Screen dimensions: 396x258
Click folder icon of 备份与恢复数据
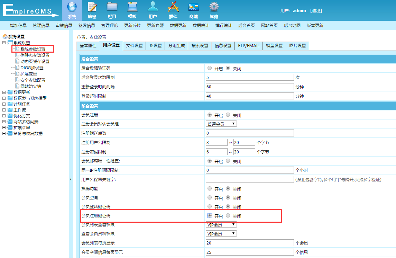pyautogui.click(x=10, y=133)
